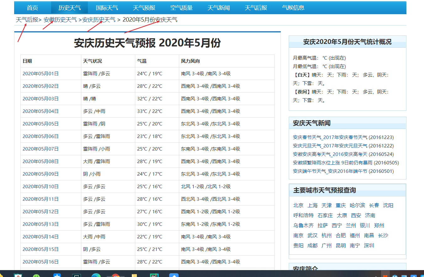Open the 2020年05月02日 date link

click(40, 86)
